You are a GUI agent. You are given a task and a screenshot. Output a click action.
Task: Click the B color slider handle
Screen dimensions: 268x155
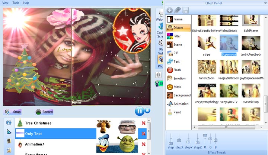coord(216,140)
